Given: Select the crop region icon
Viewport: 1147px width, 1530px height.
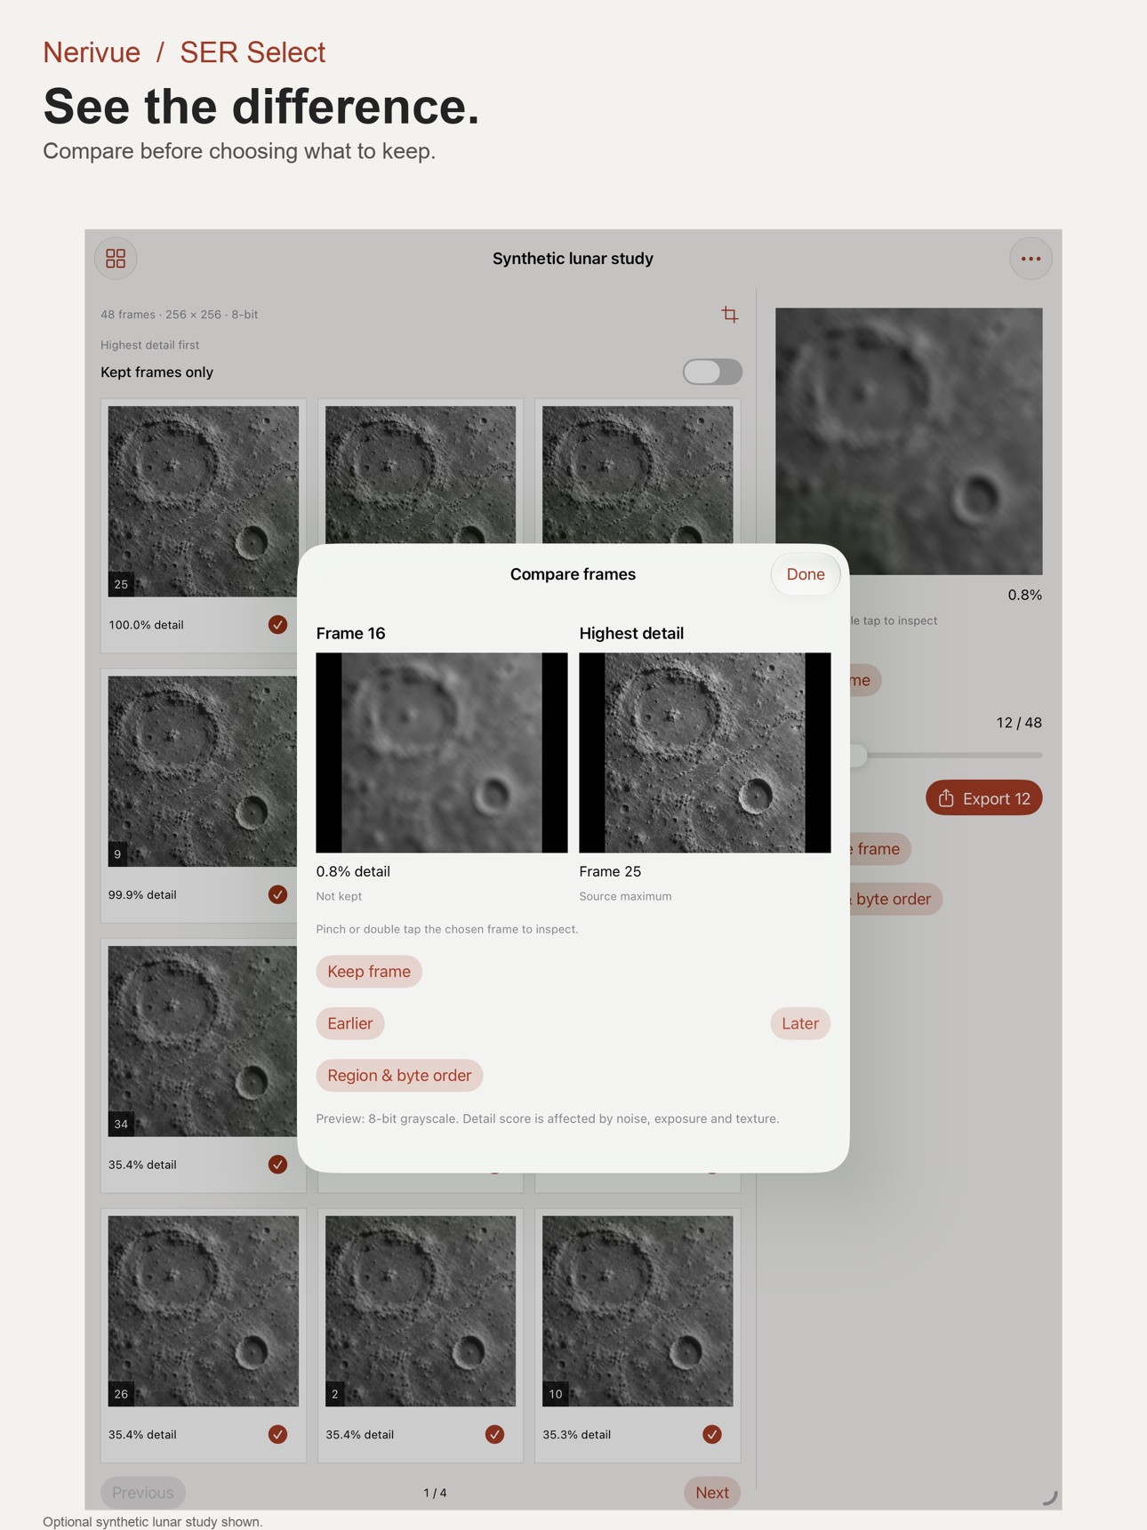Looking at the screenshot, I should click(x=729, y=315).
